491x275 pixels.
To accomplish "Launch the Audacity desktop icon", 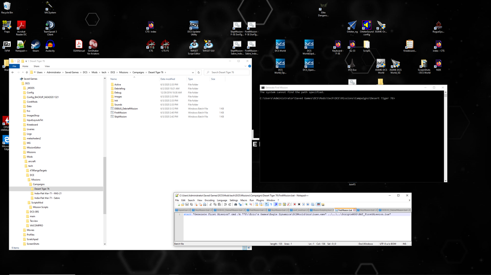I will [x=50, y=45].
